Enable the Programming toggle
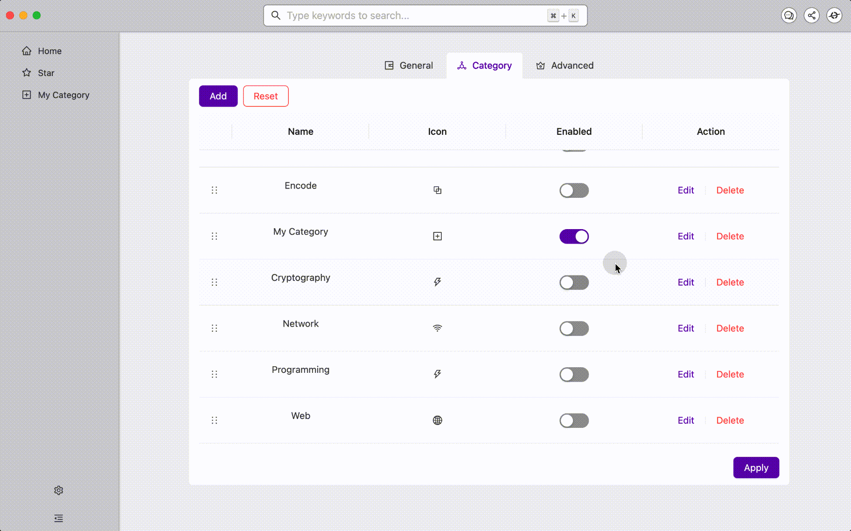The width and height of the screenshot is (851, 531). pyautogui.click(x=574, y=375)
